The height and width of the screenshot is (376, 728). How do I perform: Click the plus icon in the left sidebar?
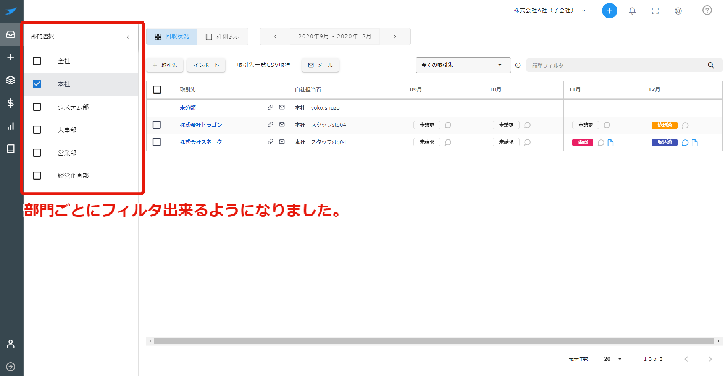click(x=11, y=57)
